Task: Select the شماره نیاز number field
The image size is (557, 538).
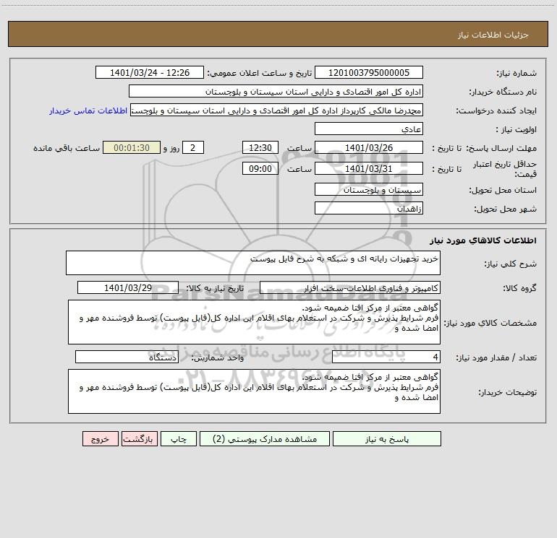Action: pyautogui.click(x=369, y=72)
